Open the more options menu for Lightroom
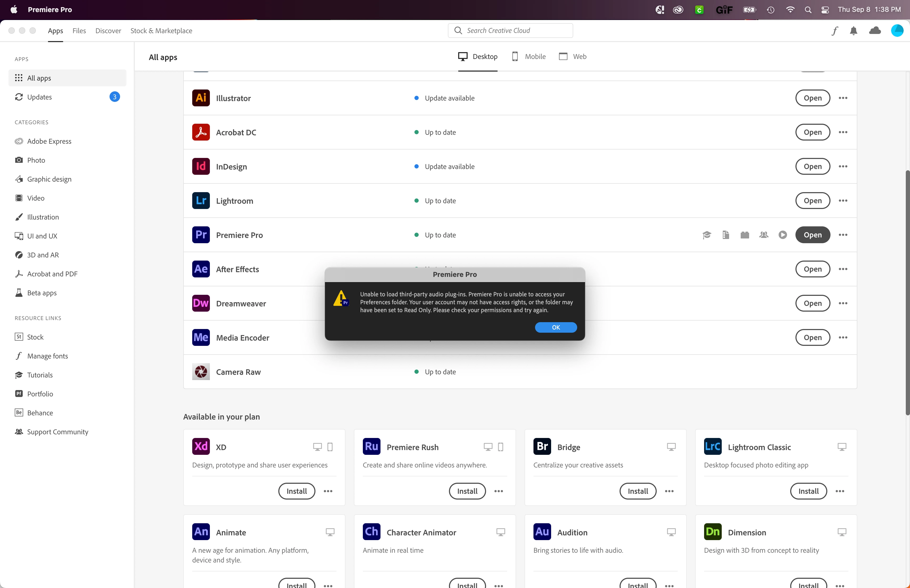The width and height of the screenshot is (910, 588). [843, 201]
